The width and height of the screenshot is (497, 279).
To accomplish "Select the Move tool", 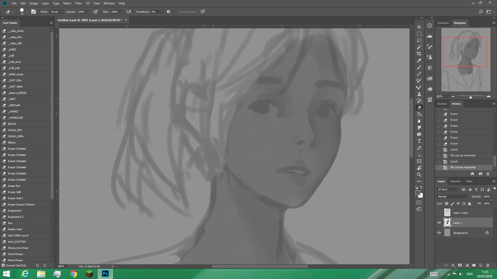I will click(419, 27).
